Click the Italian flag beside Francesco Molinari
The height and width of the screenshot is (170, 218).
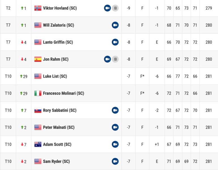[38, 93]
